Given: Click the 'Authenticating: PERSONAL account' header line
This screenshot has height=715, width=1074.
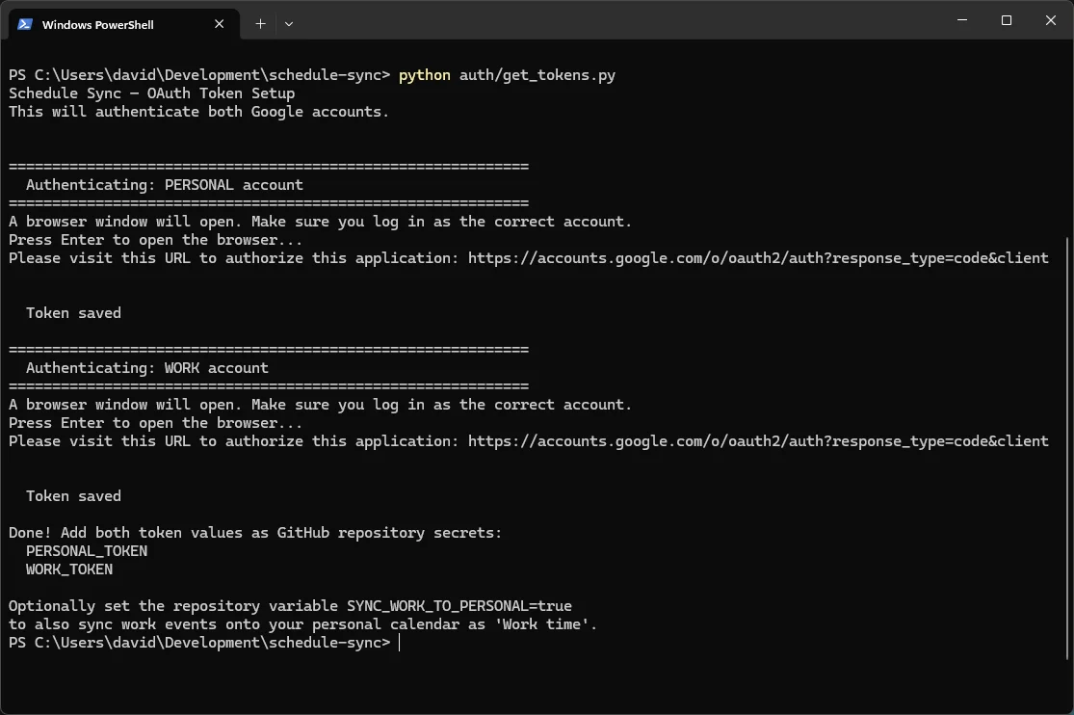Looking at the screenshot, I should click(166, 184).
